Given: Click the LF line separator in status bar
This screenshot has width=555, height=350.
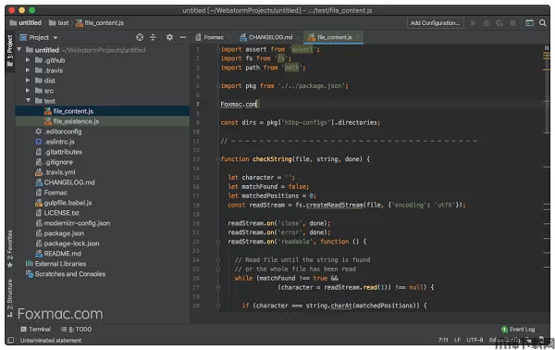Looking at the screenshot, I should pyautogui.click(x=457, y=340).
